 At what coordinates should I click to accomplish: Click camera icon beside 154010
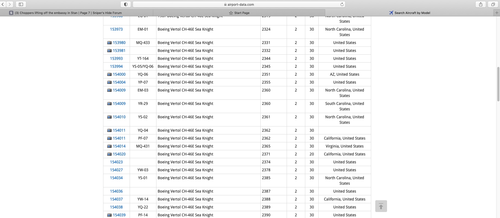109,117
